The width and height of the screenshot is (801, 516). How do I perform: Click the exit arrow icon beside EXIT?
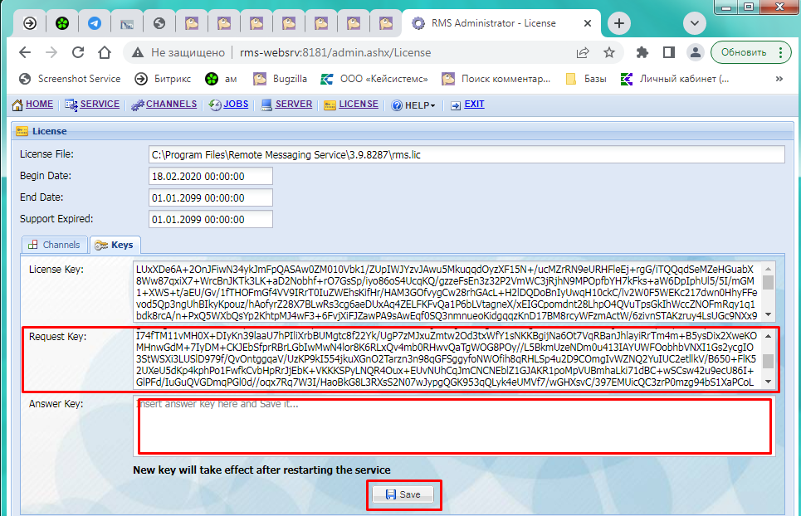456,105
